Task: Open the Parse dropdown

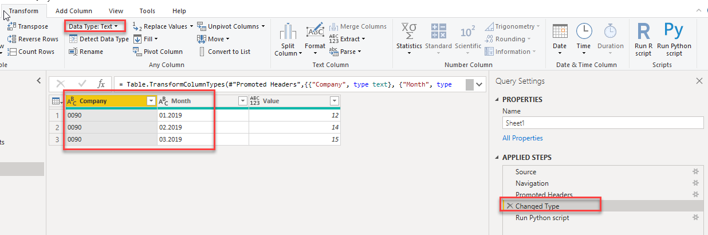Action: pyautogui.click(x=344, y=52)
